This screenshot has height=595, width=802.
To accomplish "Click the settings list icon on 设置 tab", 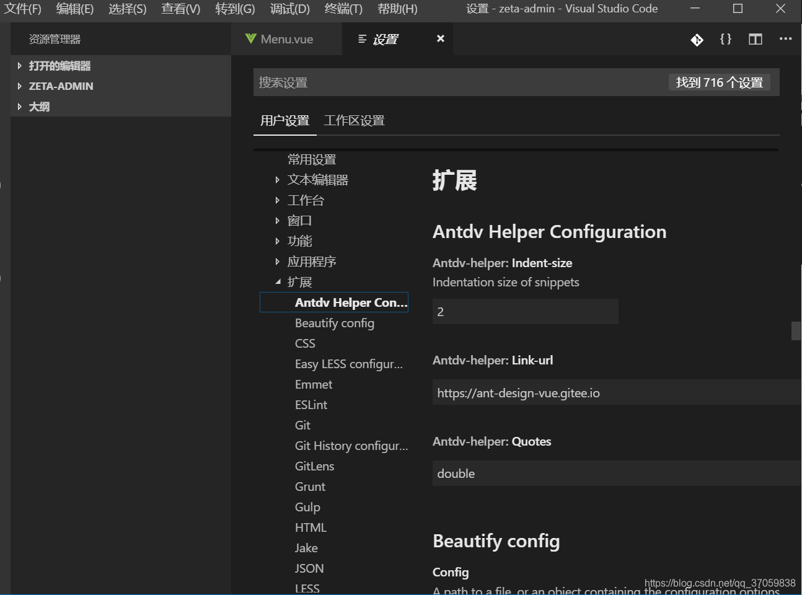I will pos(363,39).
